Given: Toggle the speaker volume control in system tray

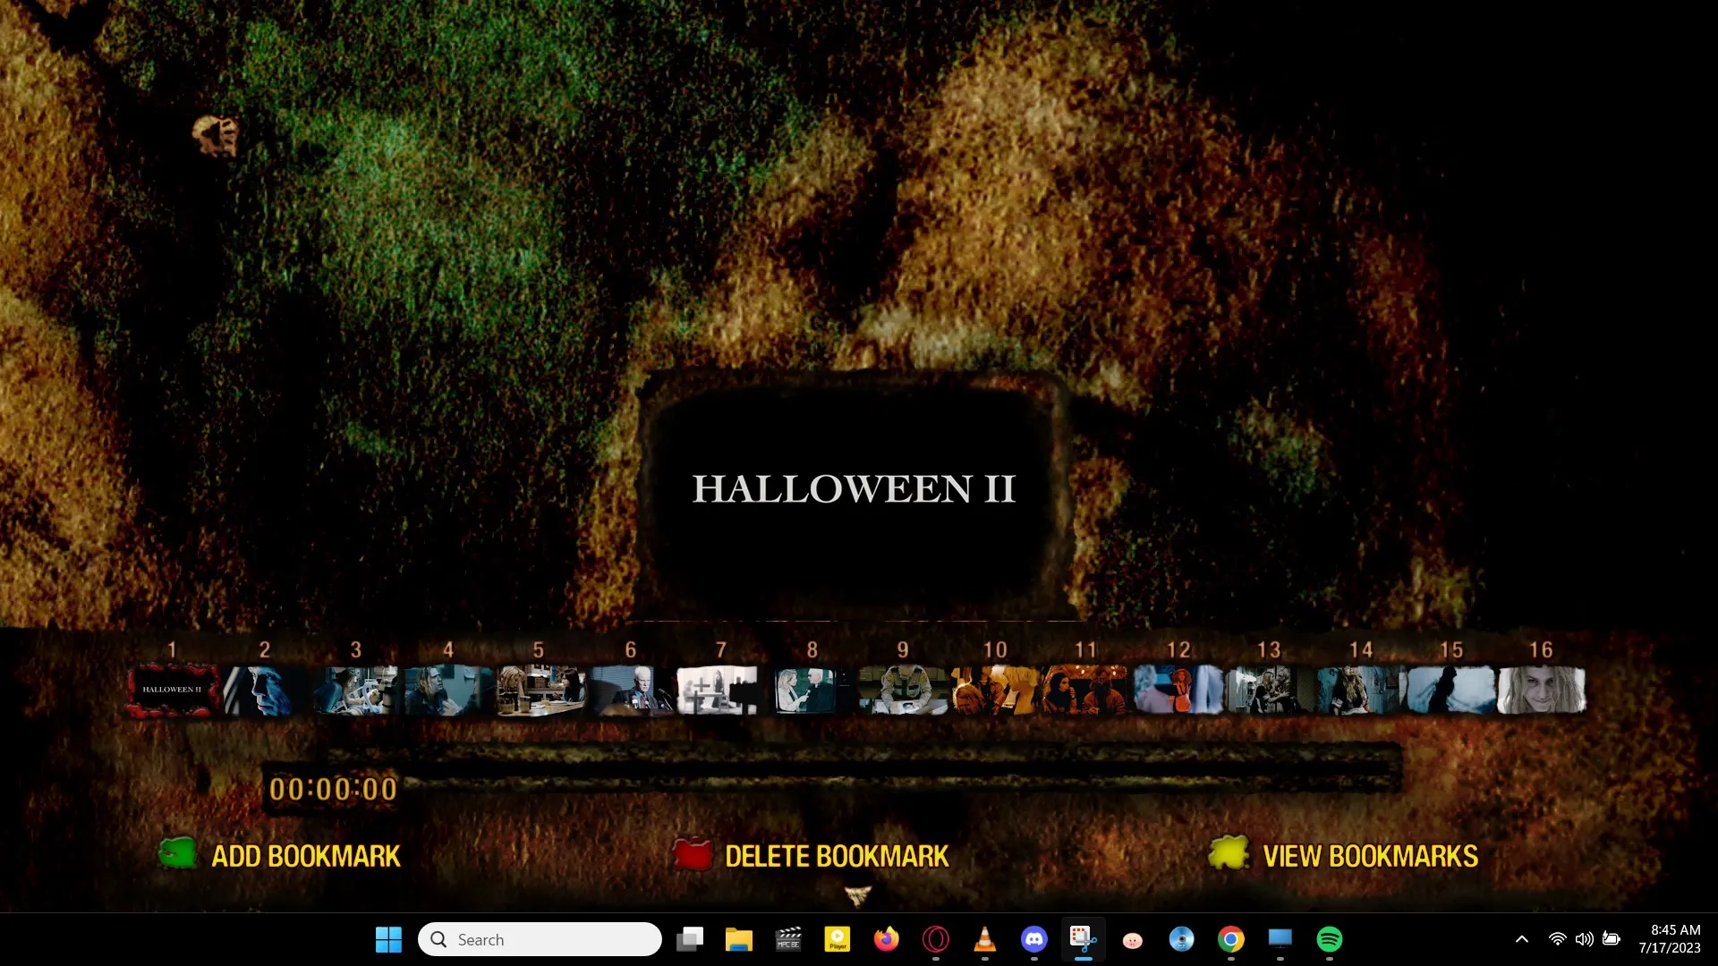Looking at the screenshot, I should tap(1585, 939).
